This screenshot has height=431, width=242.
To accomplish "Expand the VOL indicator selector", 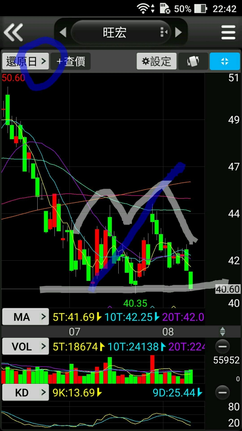I will tap(26, 346).
